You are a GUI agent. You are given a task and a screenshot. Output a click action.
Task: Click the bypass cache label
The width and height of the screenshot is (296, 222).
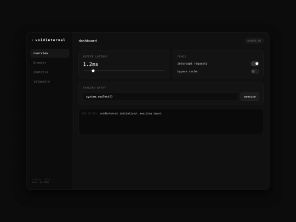point(187,71)
